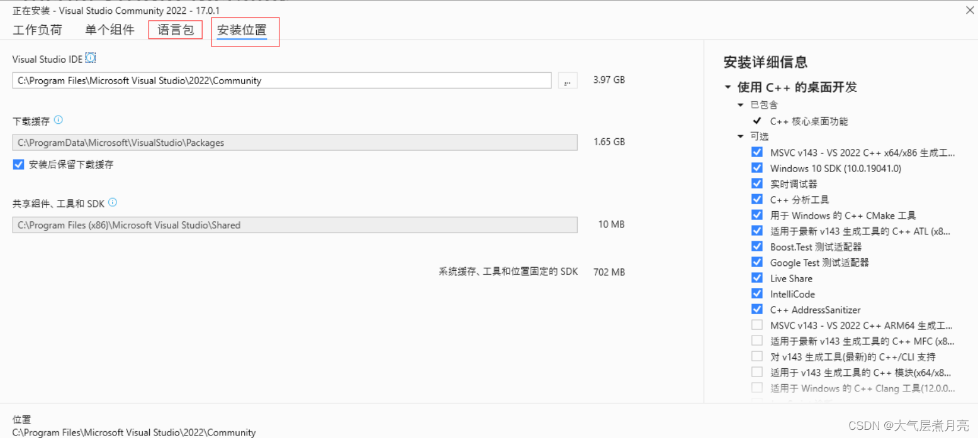Open info icon next to 下载缓存
The height and width of the screenshot is (438, 978).
[59, 120]
